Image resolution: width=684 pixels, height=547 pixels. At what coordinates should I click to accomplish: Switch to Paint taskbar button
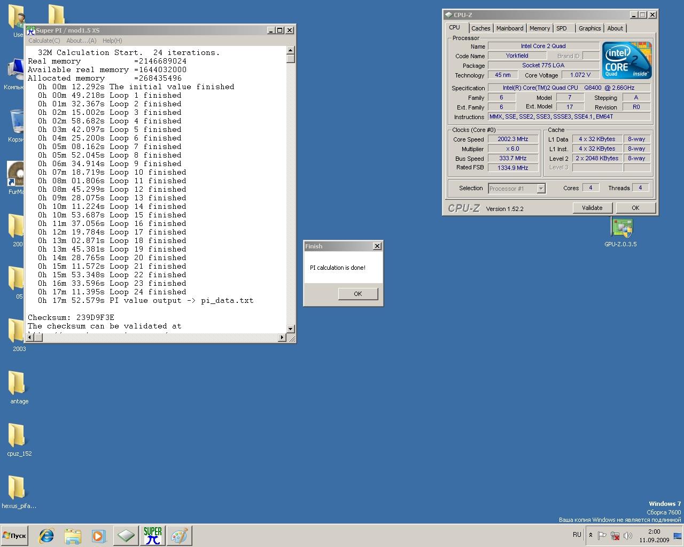(179, 536)
